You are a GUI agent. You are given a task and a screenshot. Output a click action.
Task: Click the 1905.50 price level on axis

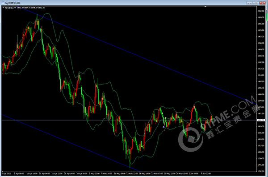point(261,81)
